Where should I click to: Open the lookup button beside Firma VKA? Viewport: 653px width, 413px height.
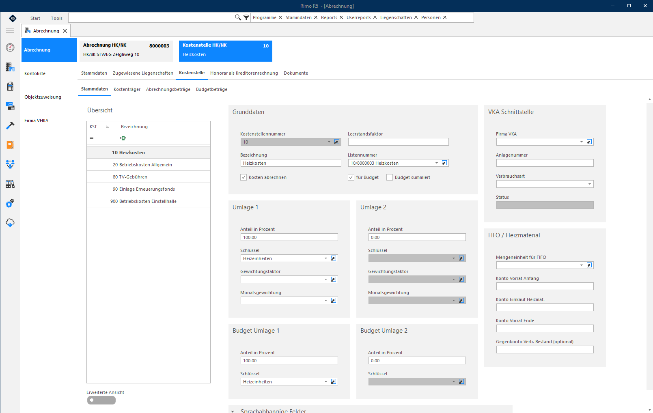(589, 142)
